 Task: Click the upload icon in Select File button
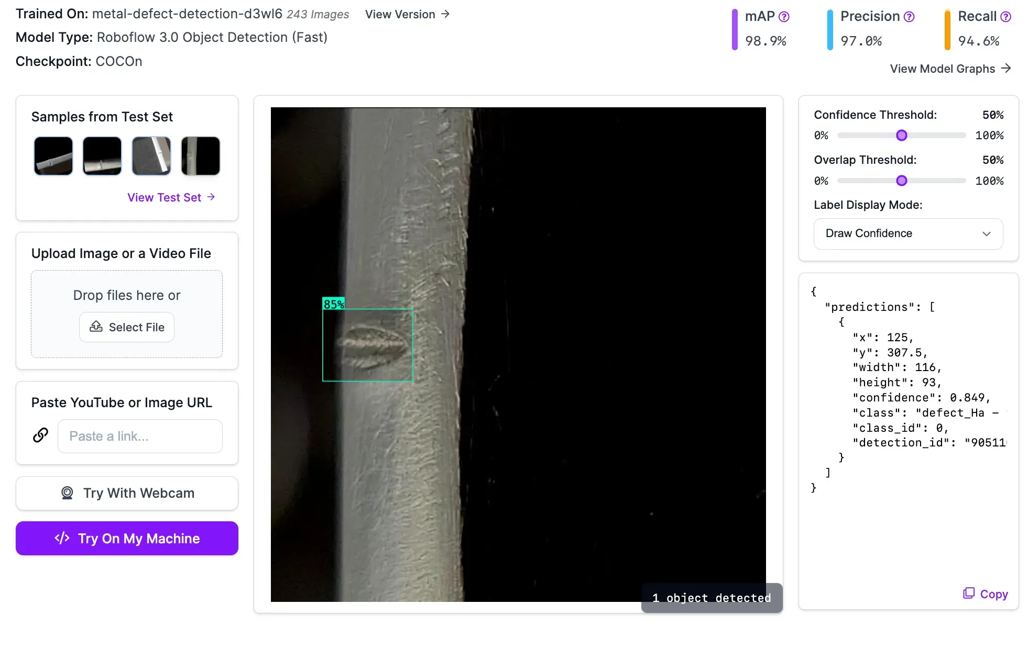[x=96, y=327]
